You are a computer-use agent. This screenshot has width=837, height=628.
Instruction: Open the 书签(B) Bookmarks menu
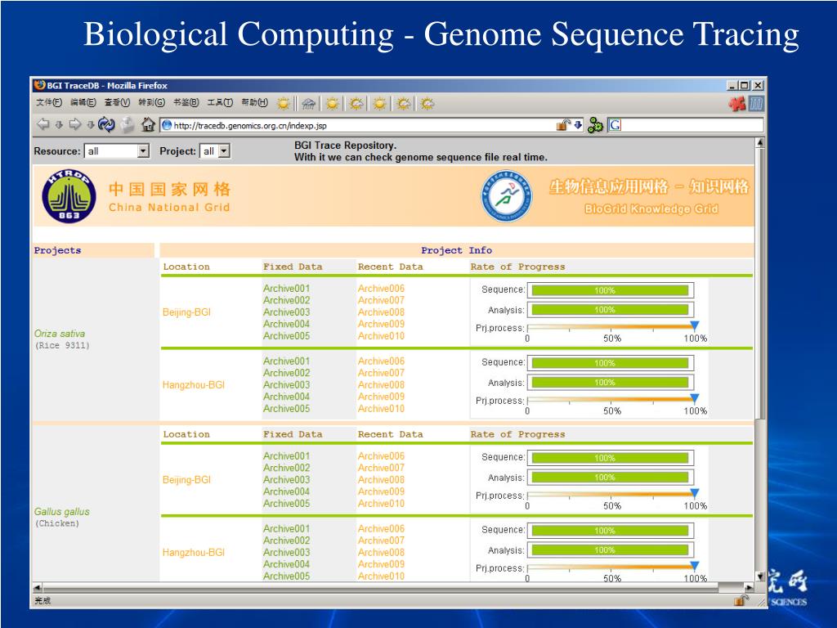click(186, 102)
